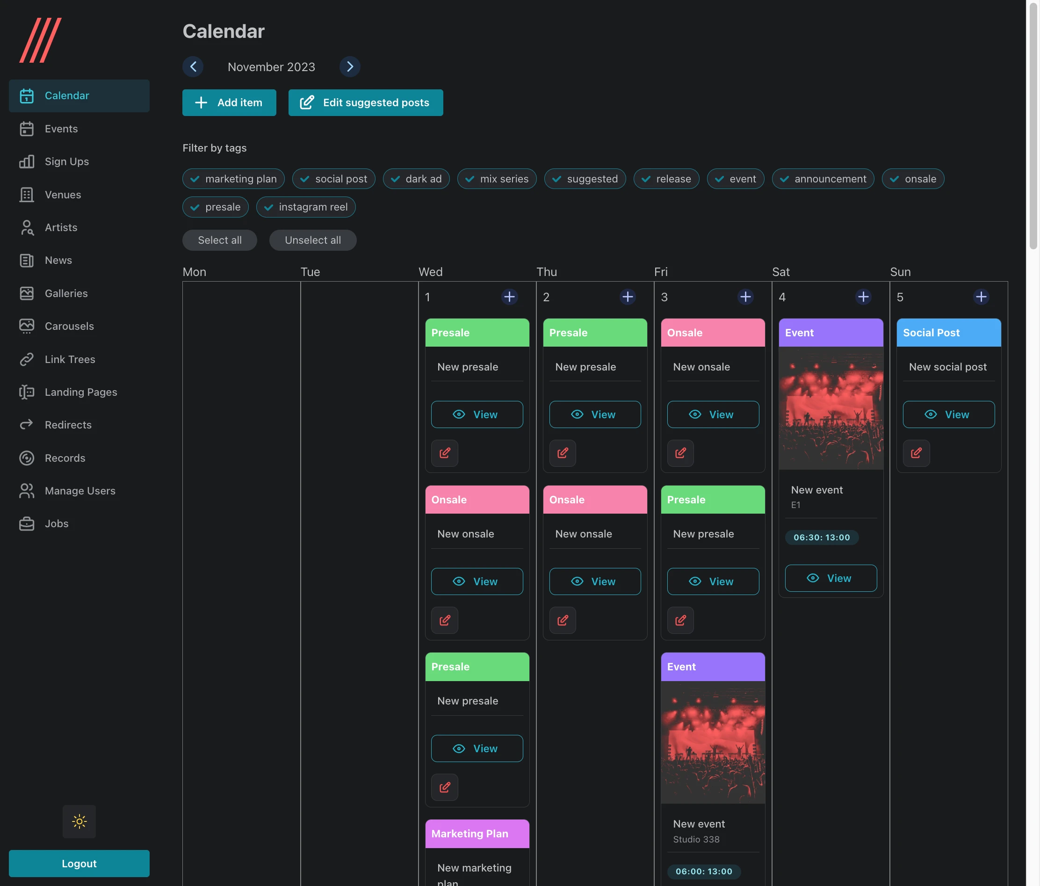
Task: Toggle light mode sun icon
Action: [x=79, y=821]
